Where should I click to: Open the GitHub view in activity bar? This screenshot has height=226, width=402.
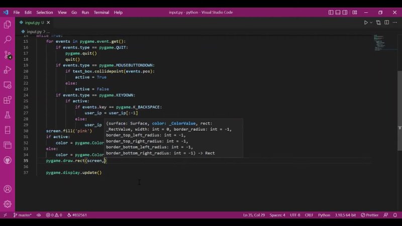click(8, 160)
